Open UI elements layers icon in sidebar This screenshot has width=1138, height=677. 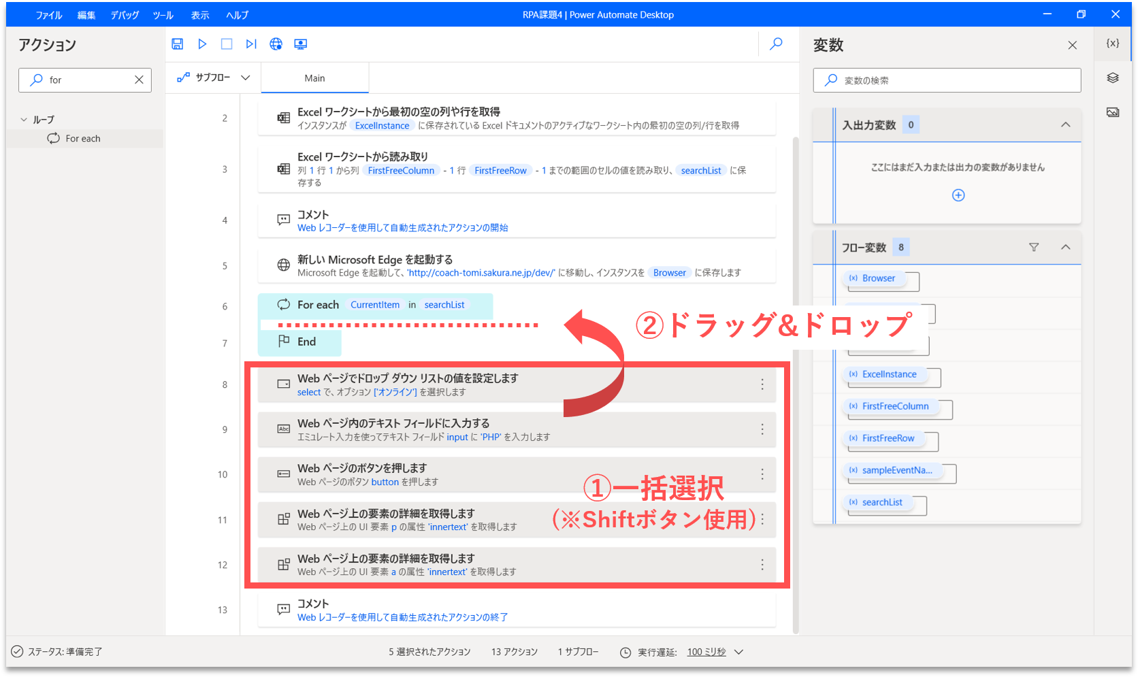tap(1113, 78)
